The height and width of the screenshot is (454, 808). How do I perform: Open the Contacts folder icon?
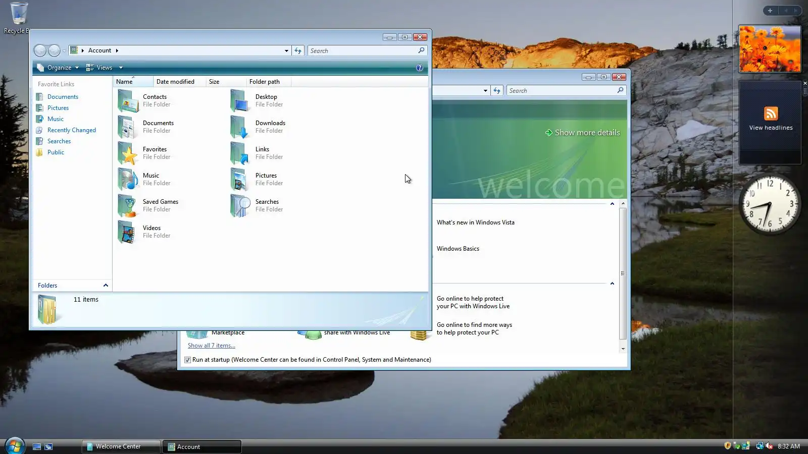click(x=128, y=100)
